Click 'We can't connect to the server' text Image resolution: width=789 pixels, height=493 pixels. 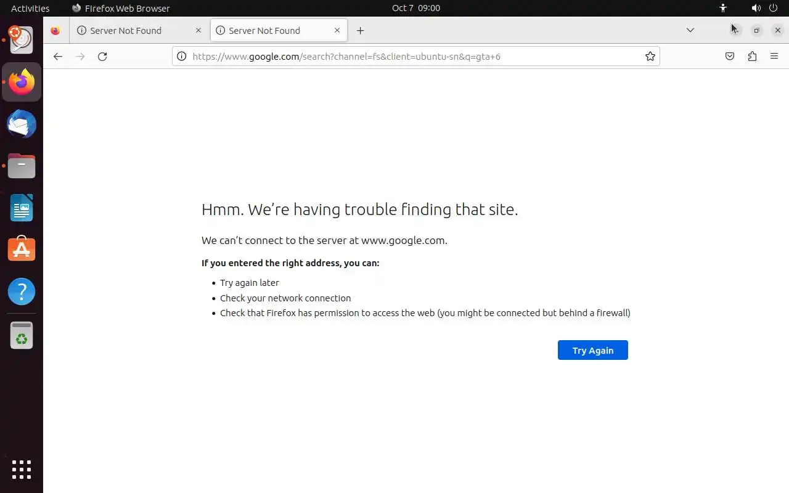click(324, 240)
